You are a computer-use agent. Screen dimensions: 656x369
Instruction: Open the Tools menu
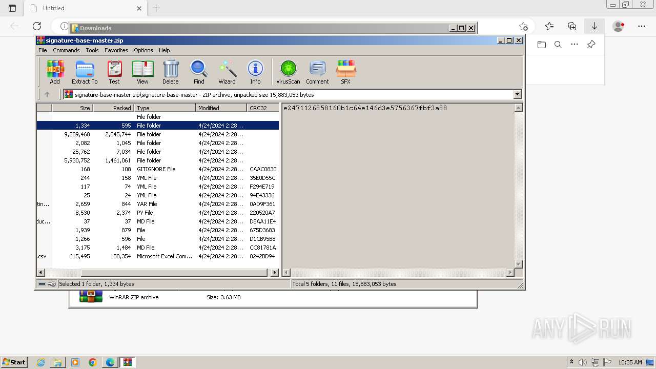point(92,50)
